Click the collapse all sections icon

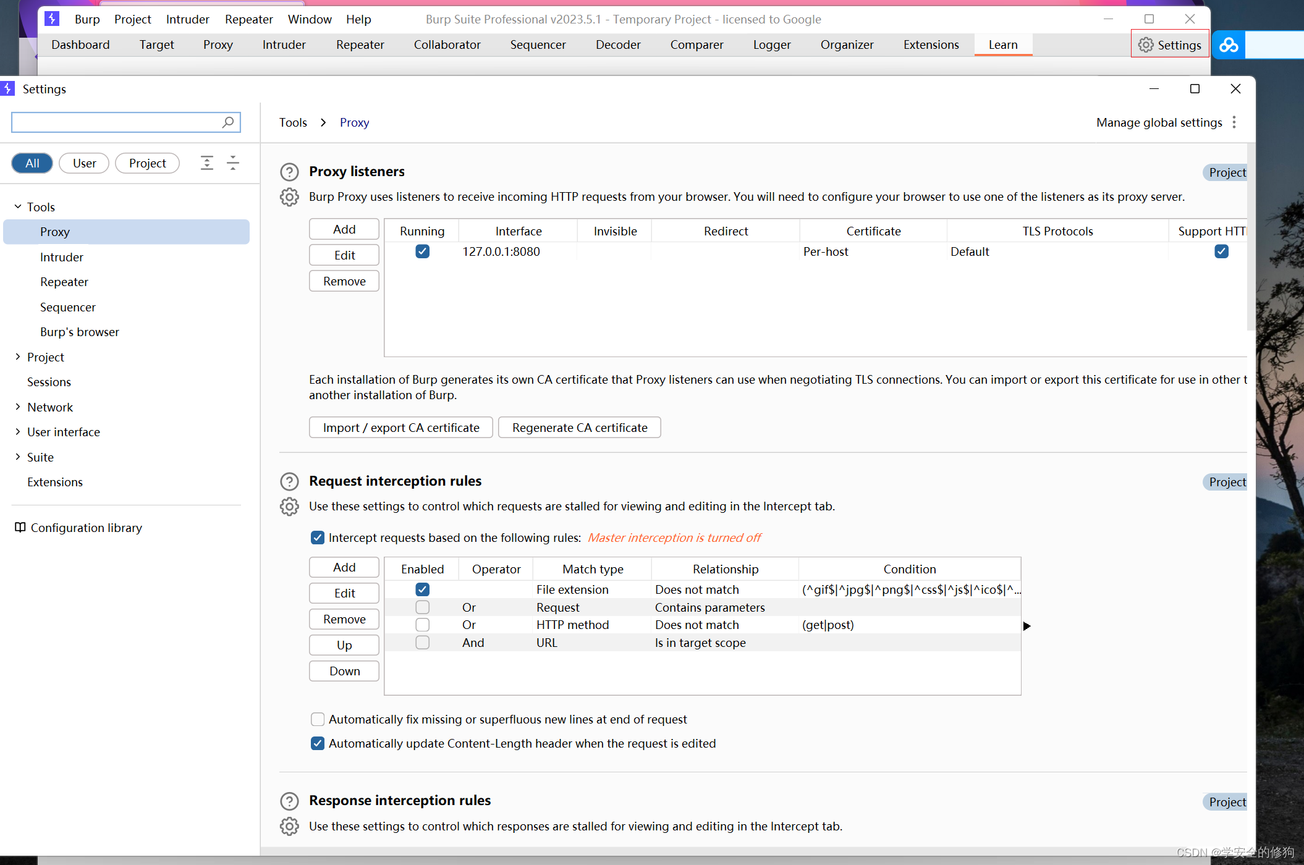pyautogui.click(x=233, y=163)
